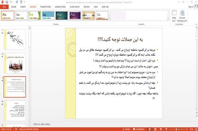Apply the blue diamond pattern theme
198x131 pixels.
pos(48,15)
